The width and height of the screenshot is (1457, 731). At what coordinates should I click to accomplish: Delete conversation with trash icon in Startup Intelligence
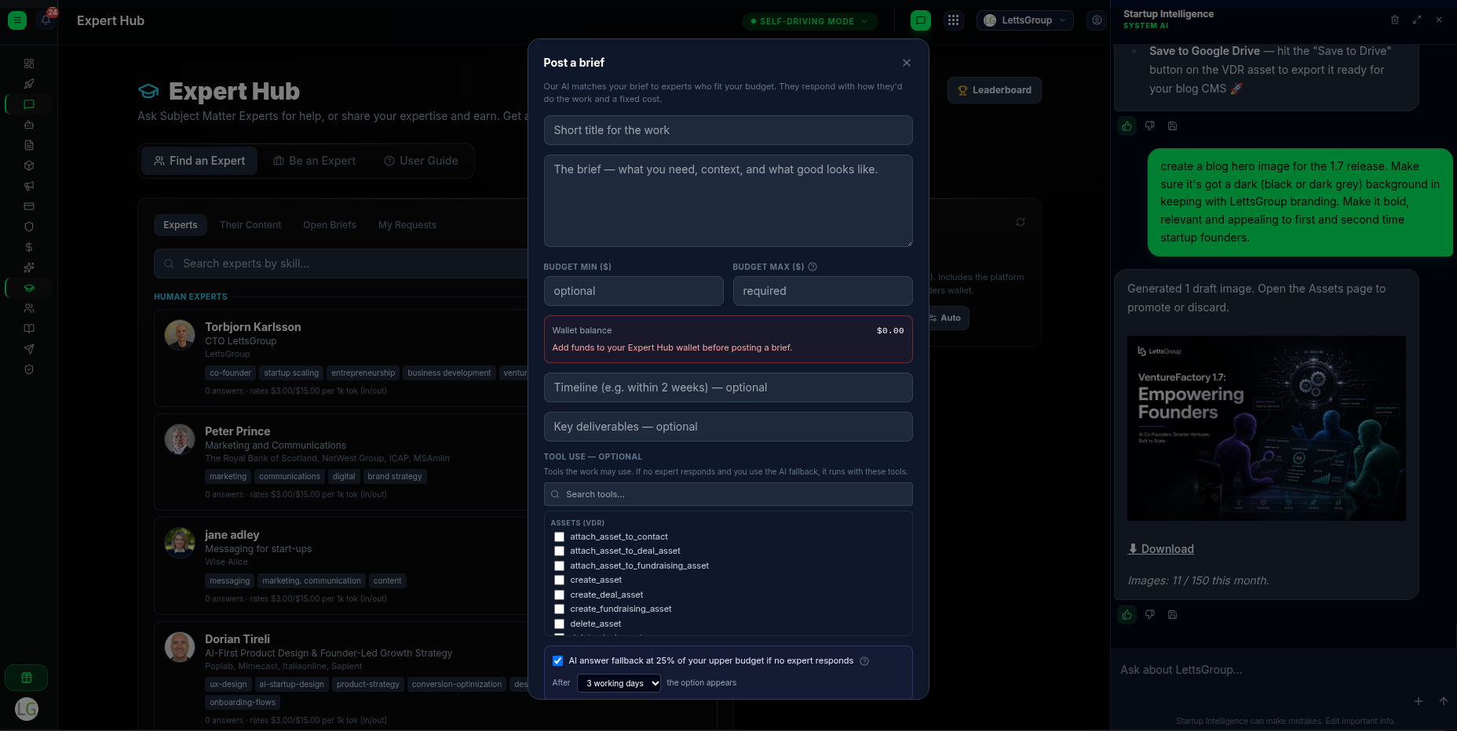point(1395,20)
